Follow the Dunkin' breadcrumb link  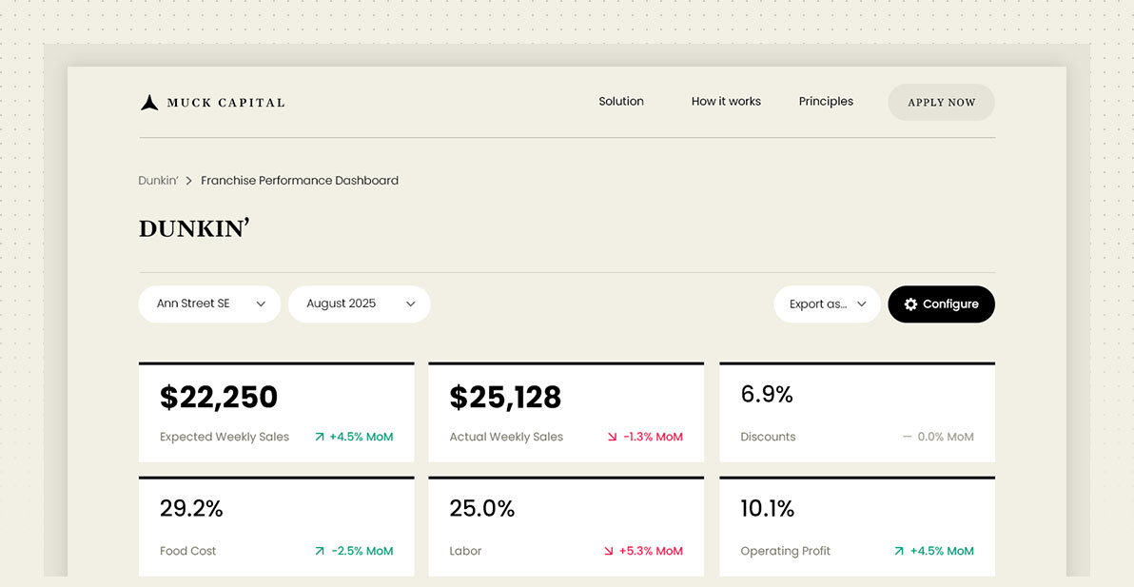click(x=158, y=180)
